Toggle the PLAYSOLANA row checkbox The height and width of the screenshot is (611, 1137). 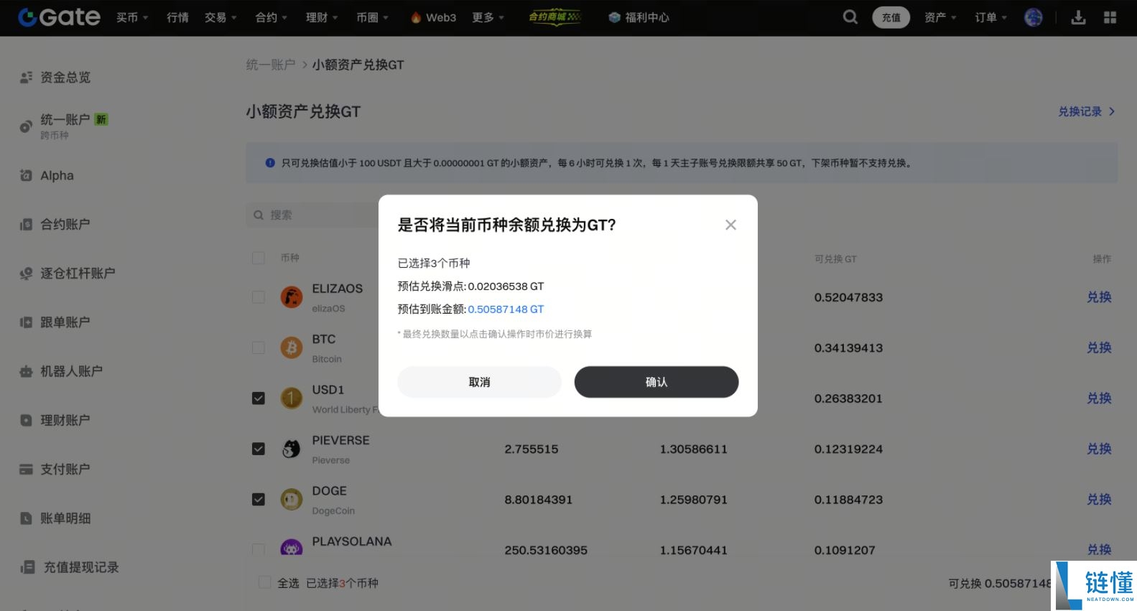259,549
